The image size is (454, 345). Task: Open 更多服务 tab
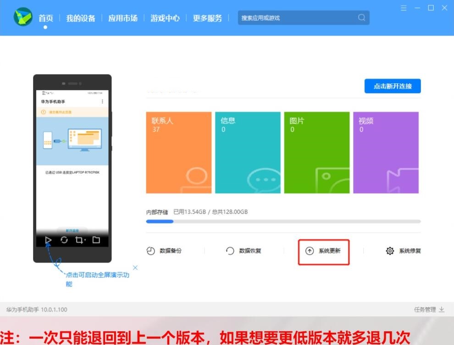coord(207,18)
